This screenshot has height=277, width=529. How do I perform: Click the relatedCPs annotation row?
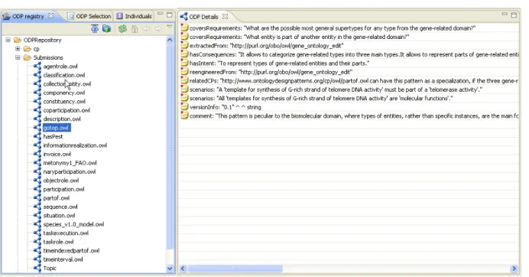click(349, 81)
